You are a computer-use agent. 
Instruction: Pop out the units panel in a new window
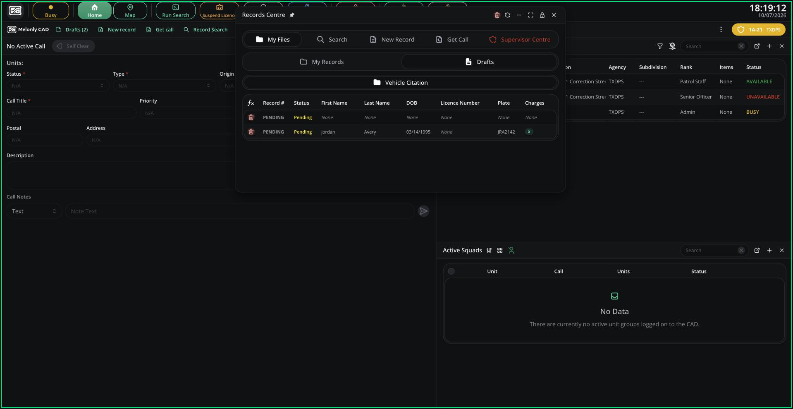coord(757,46)
